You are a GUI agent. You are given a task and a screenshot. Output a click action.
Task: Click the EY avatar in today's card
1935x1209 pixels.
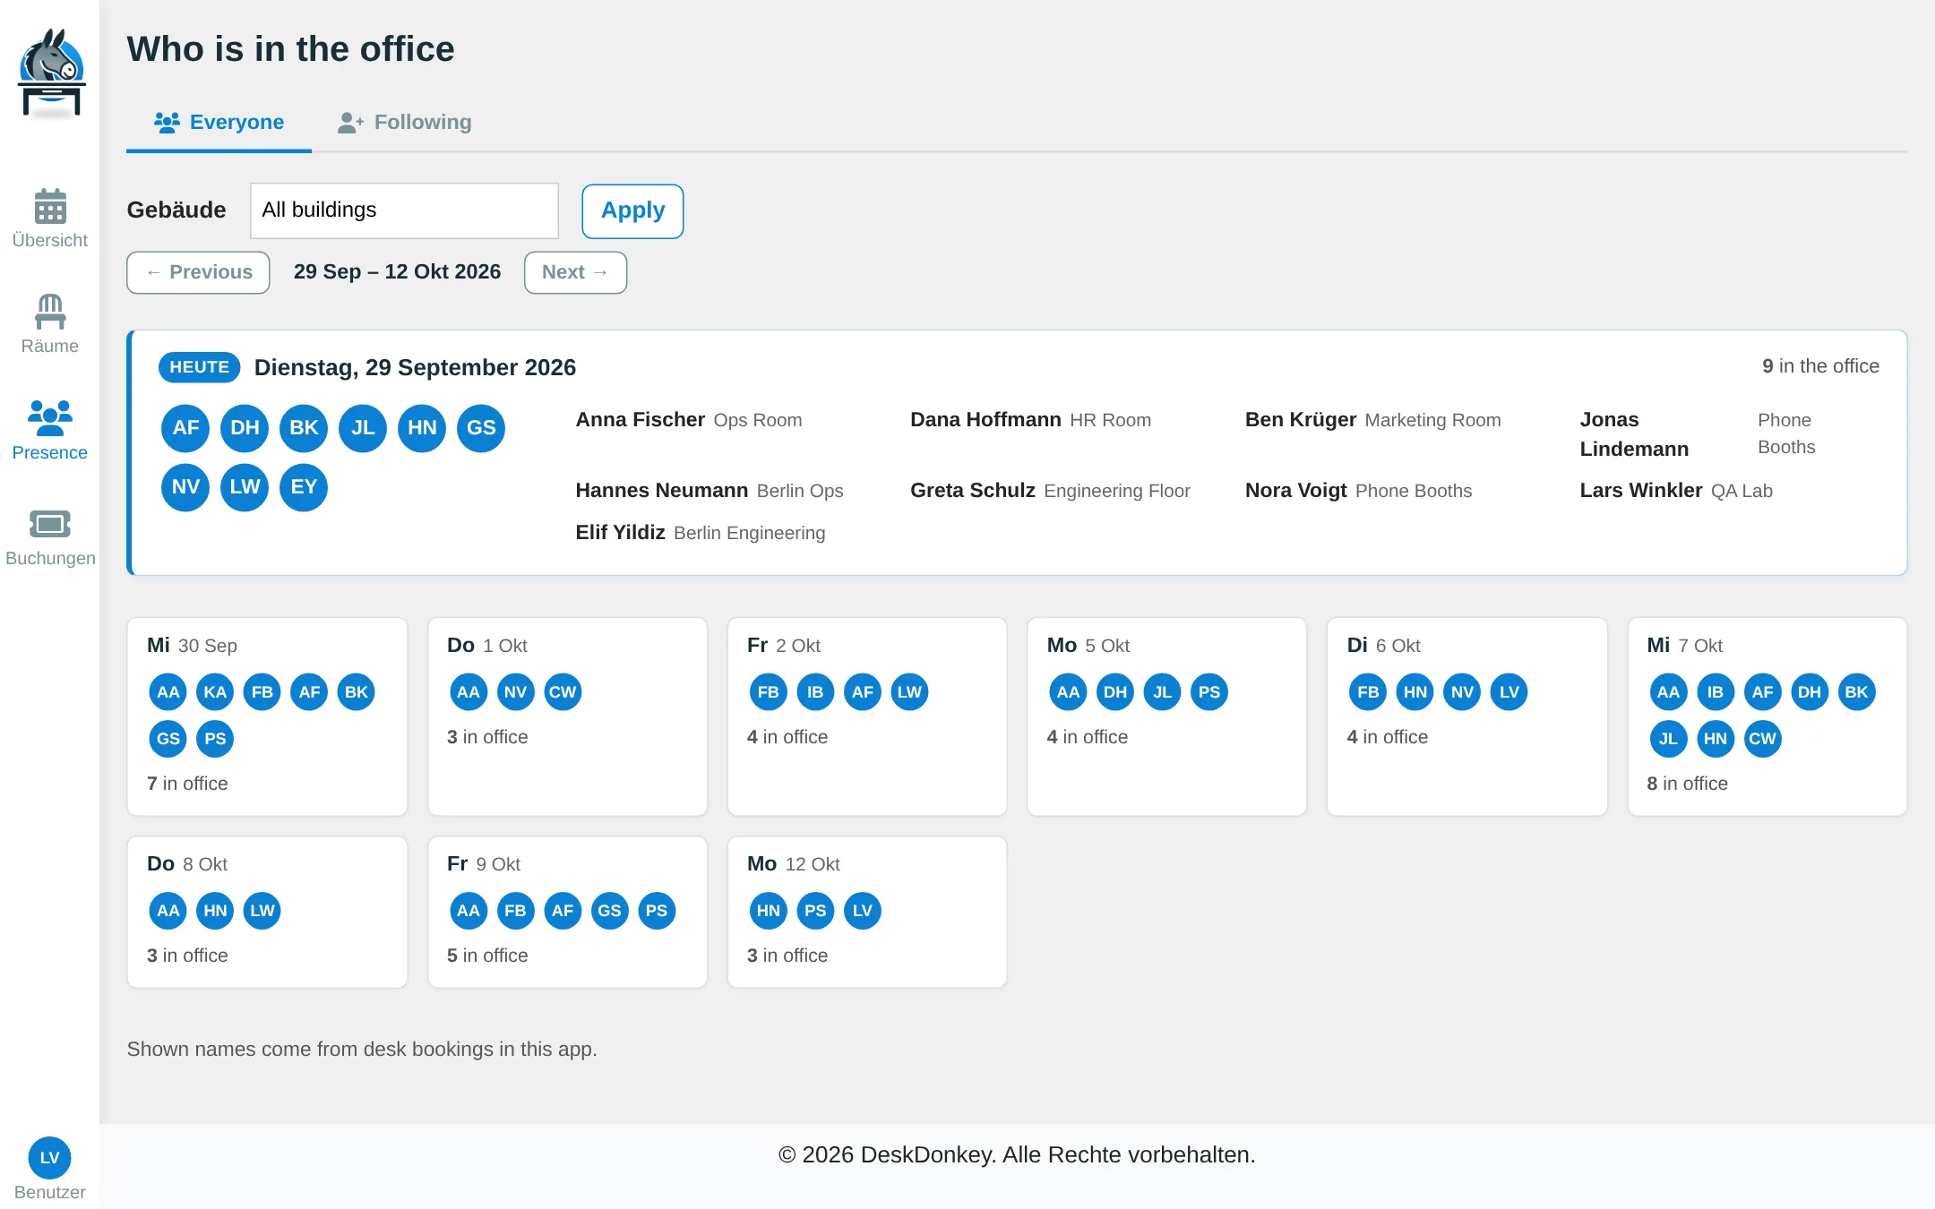point(304,487)
